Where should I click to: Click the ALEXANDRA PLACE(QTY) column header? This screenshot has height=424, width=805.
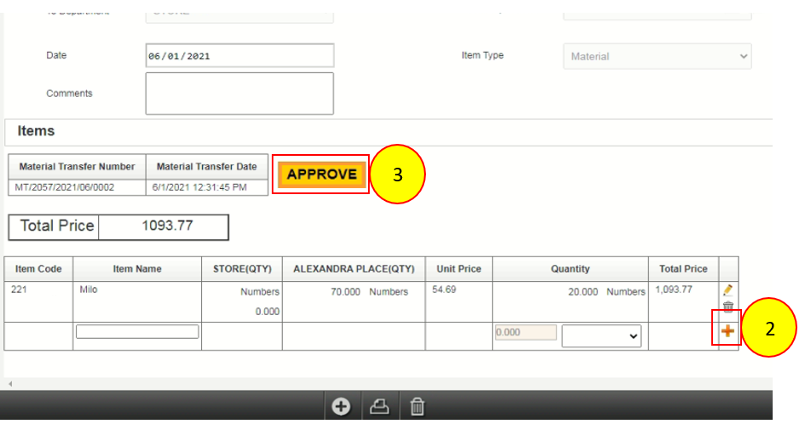coord(354,269)
